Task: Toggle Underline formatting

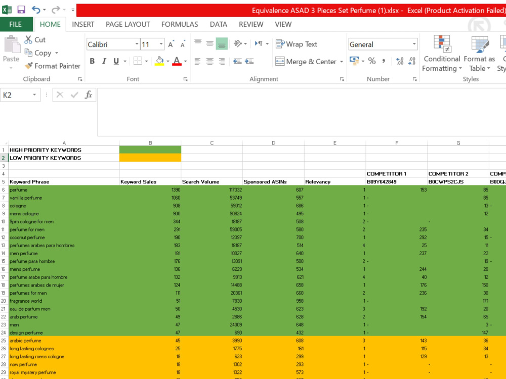Action: tap(116, 61)
